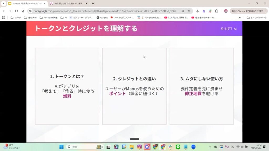Click the browser home icon
Viewport: 269px width, 151px height.
[23, 11]
